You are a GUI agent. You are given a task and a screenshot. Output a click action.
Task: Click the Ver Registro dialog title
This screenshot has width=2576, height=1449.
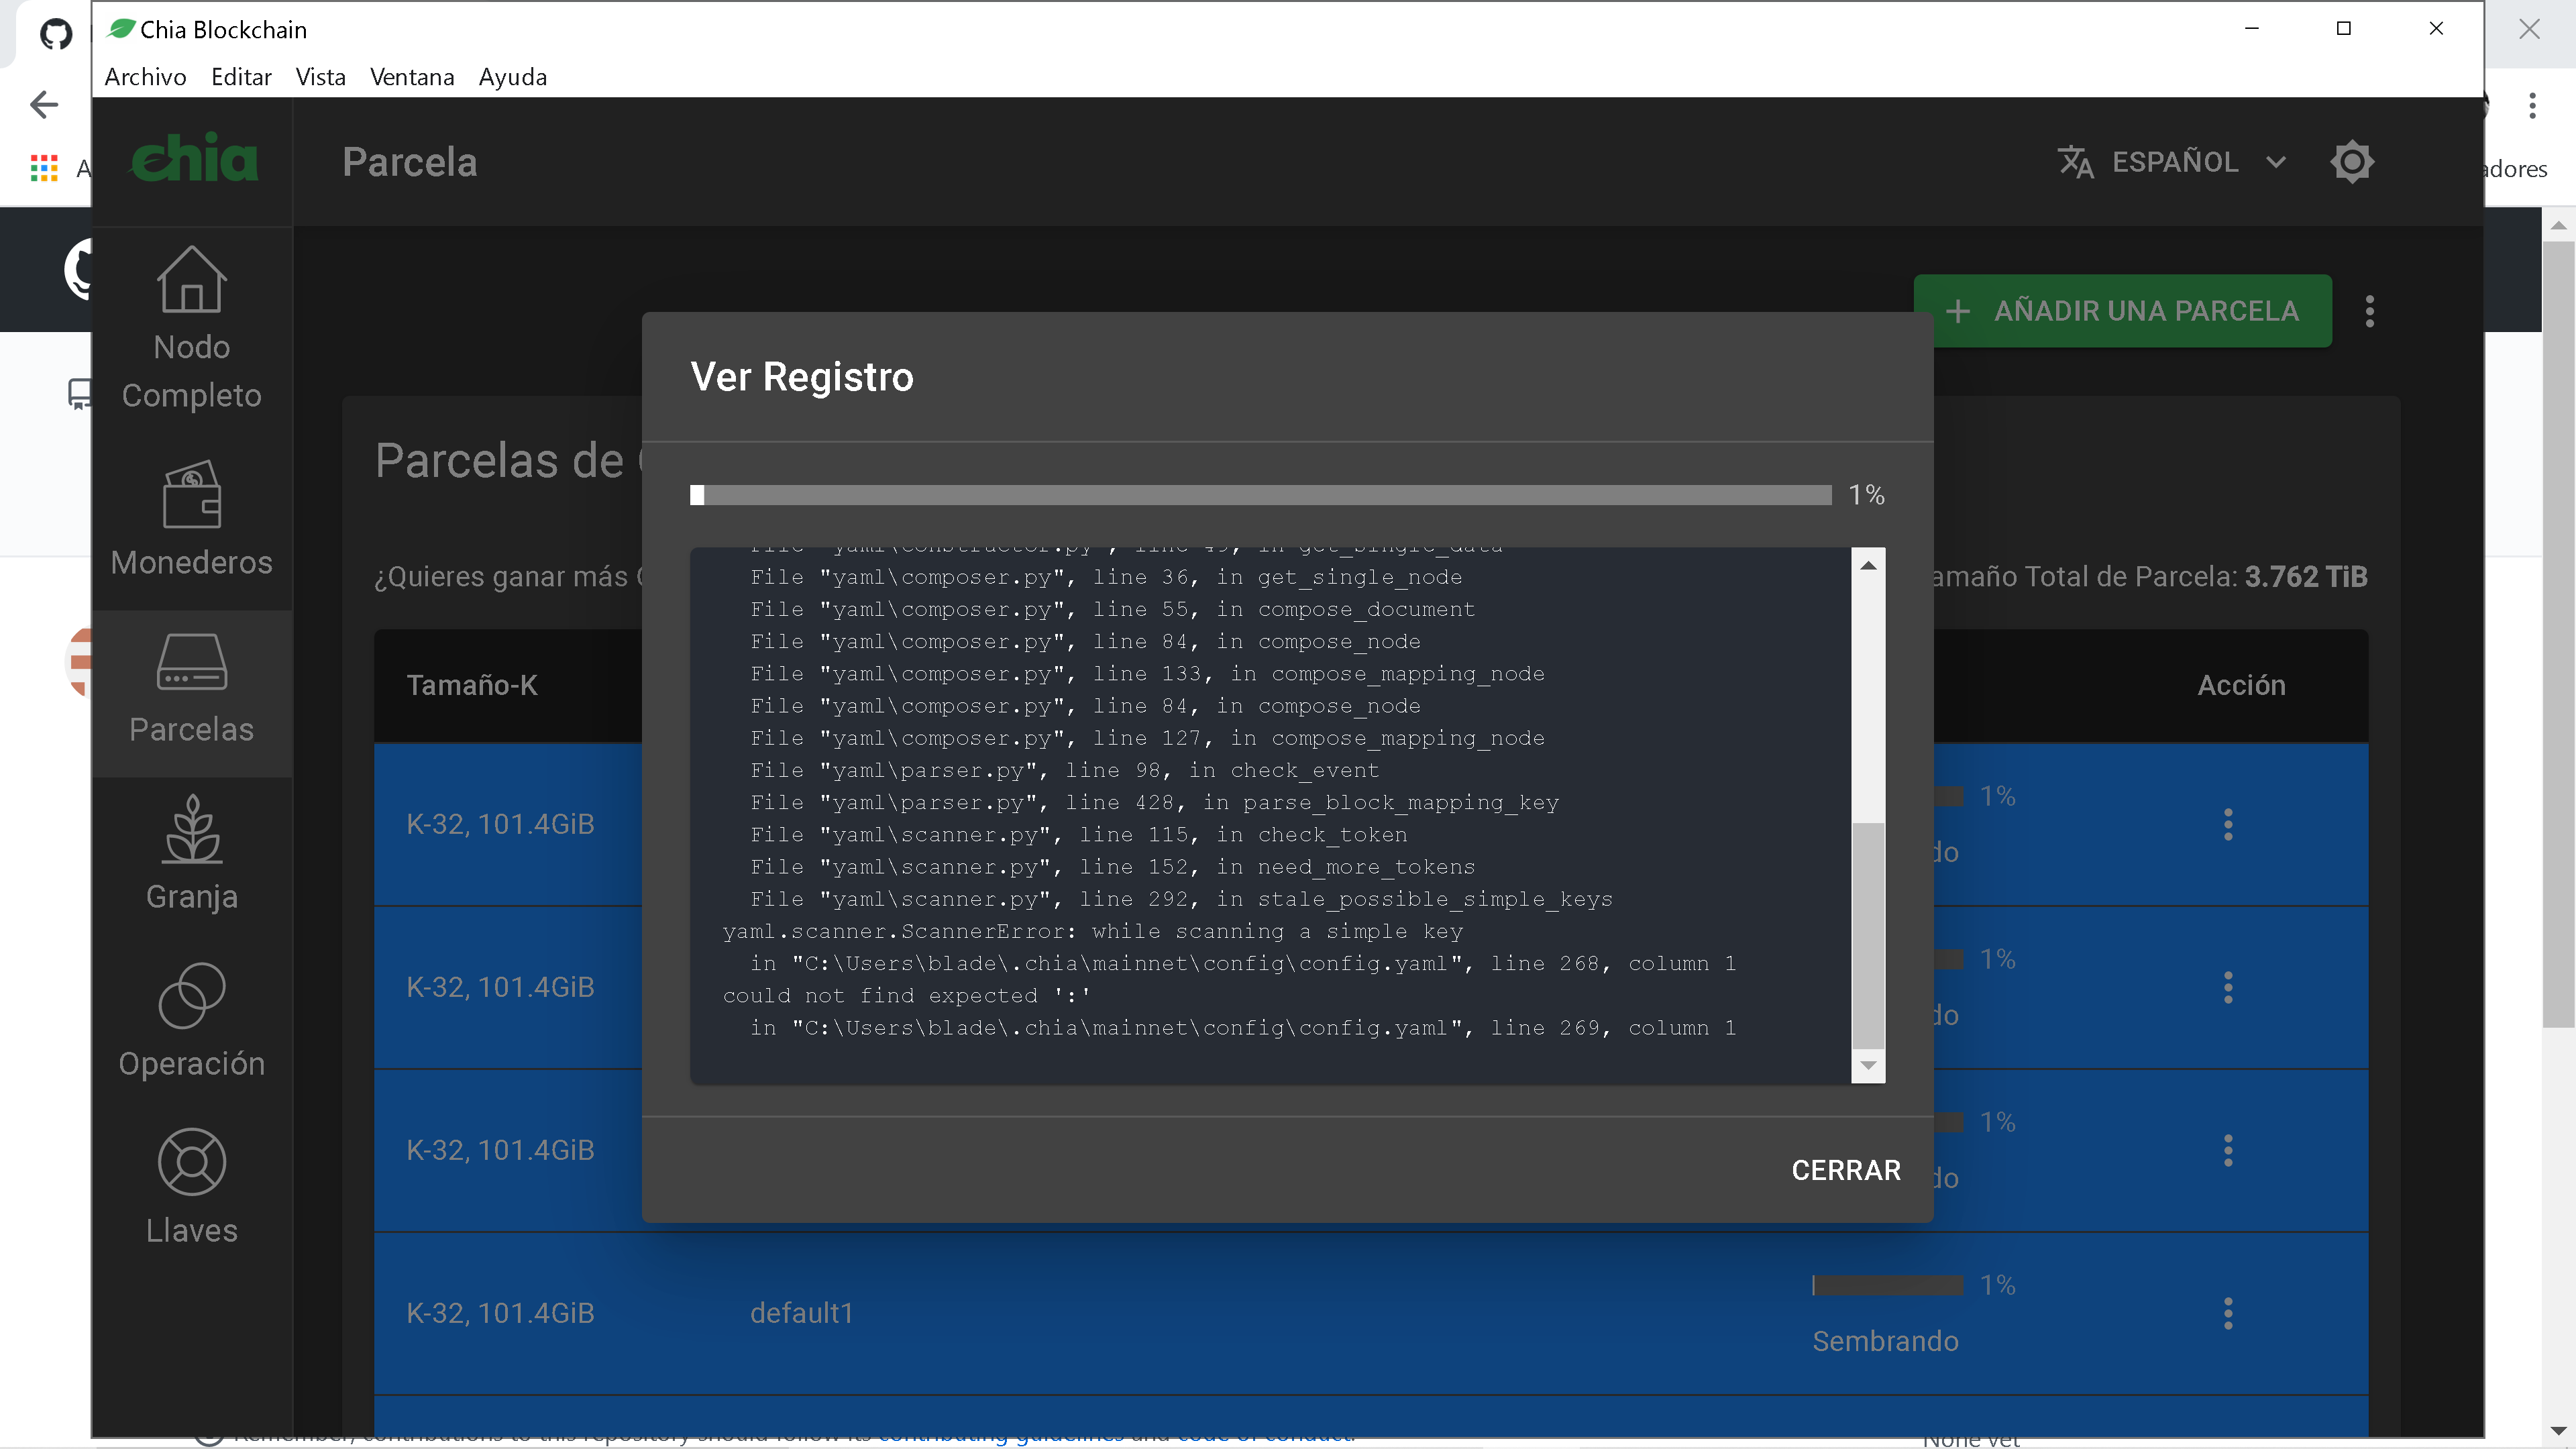(x=801, y=377)
